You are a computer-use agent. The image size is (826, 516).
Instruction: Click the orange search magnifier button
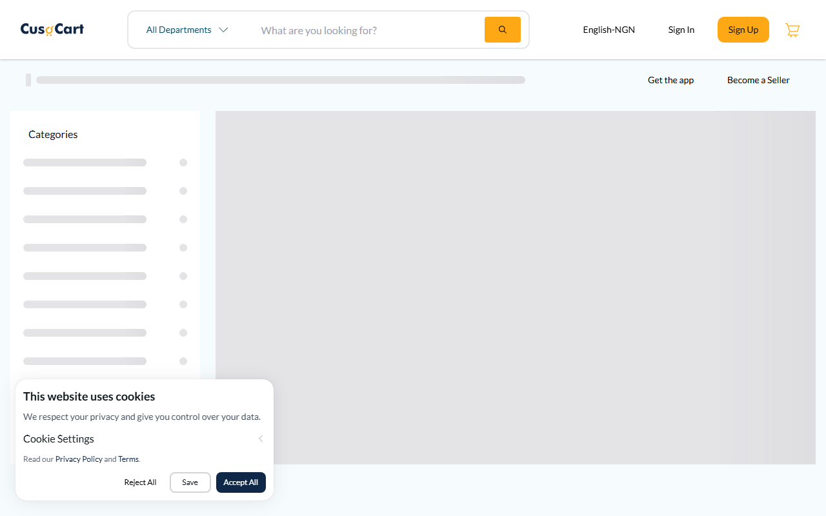(502, 30)
